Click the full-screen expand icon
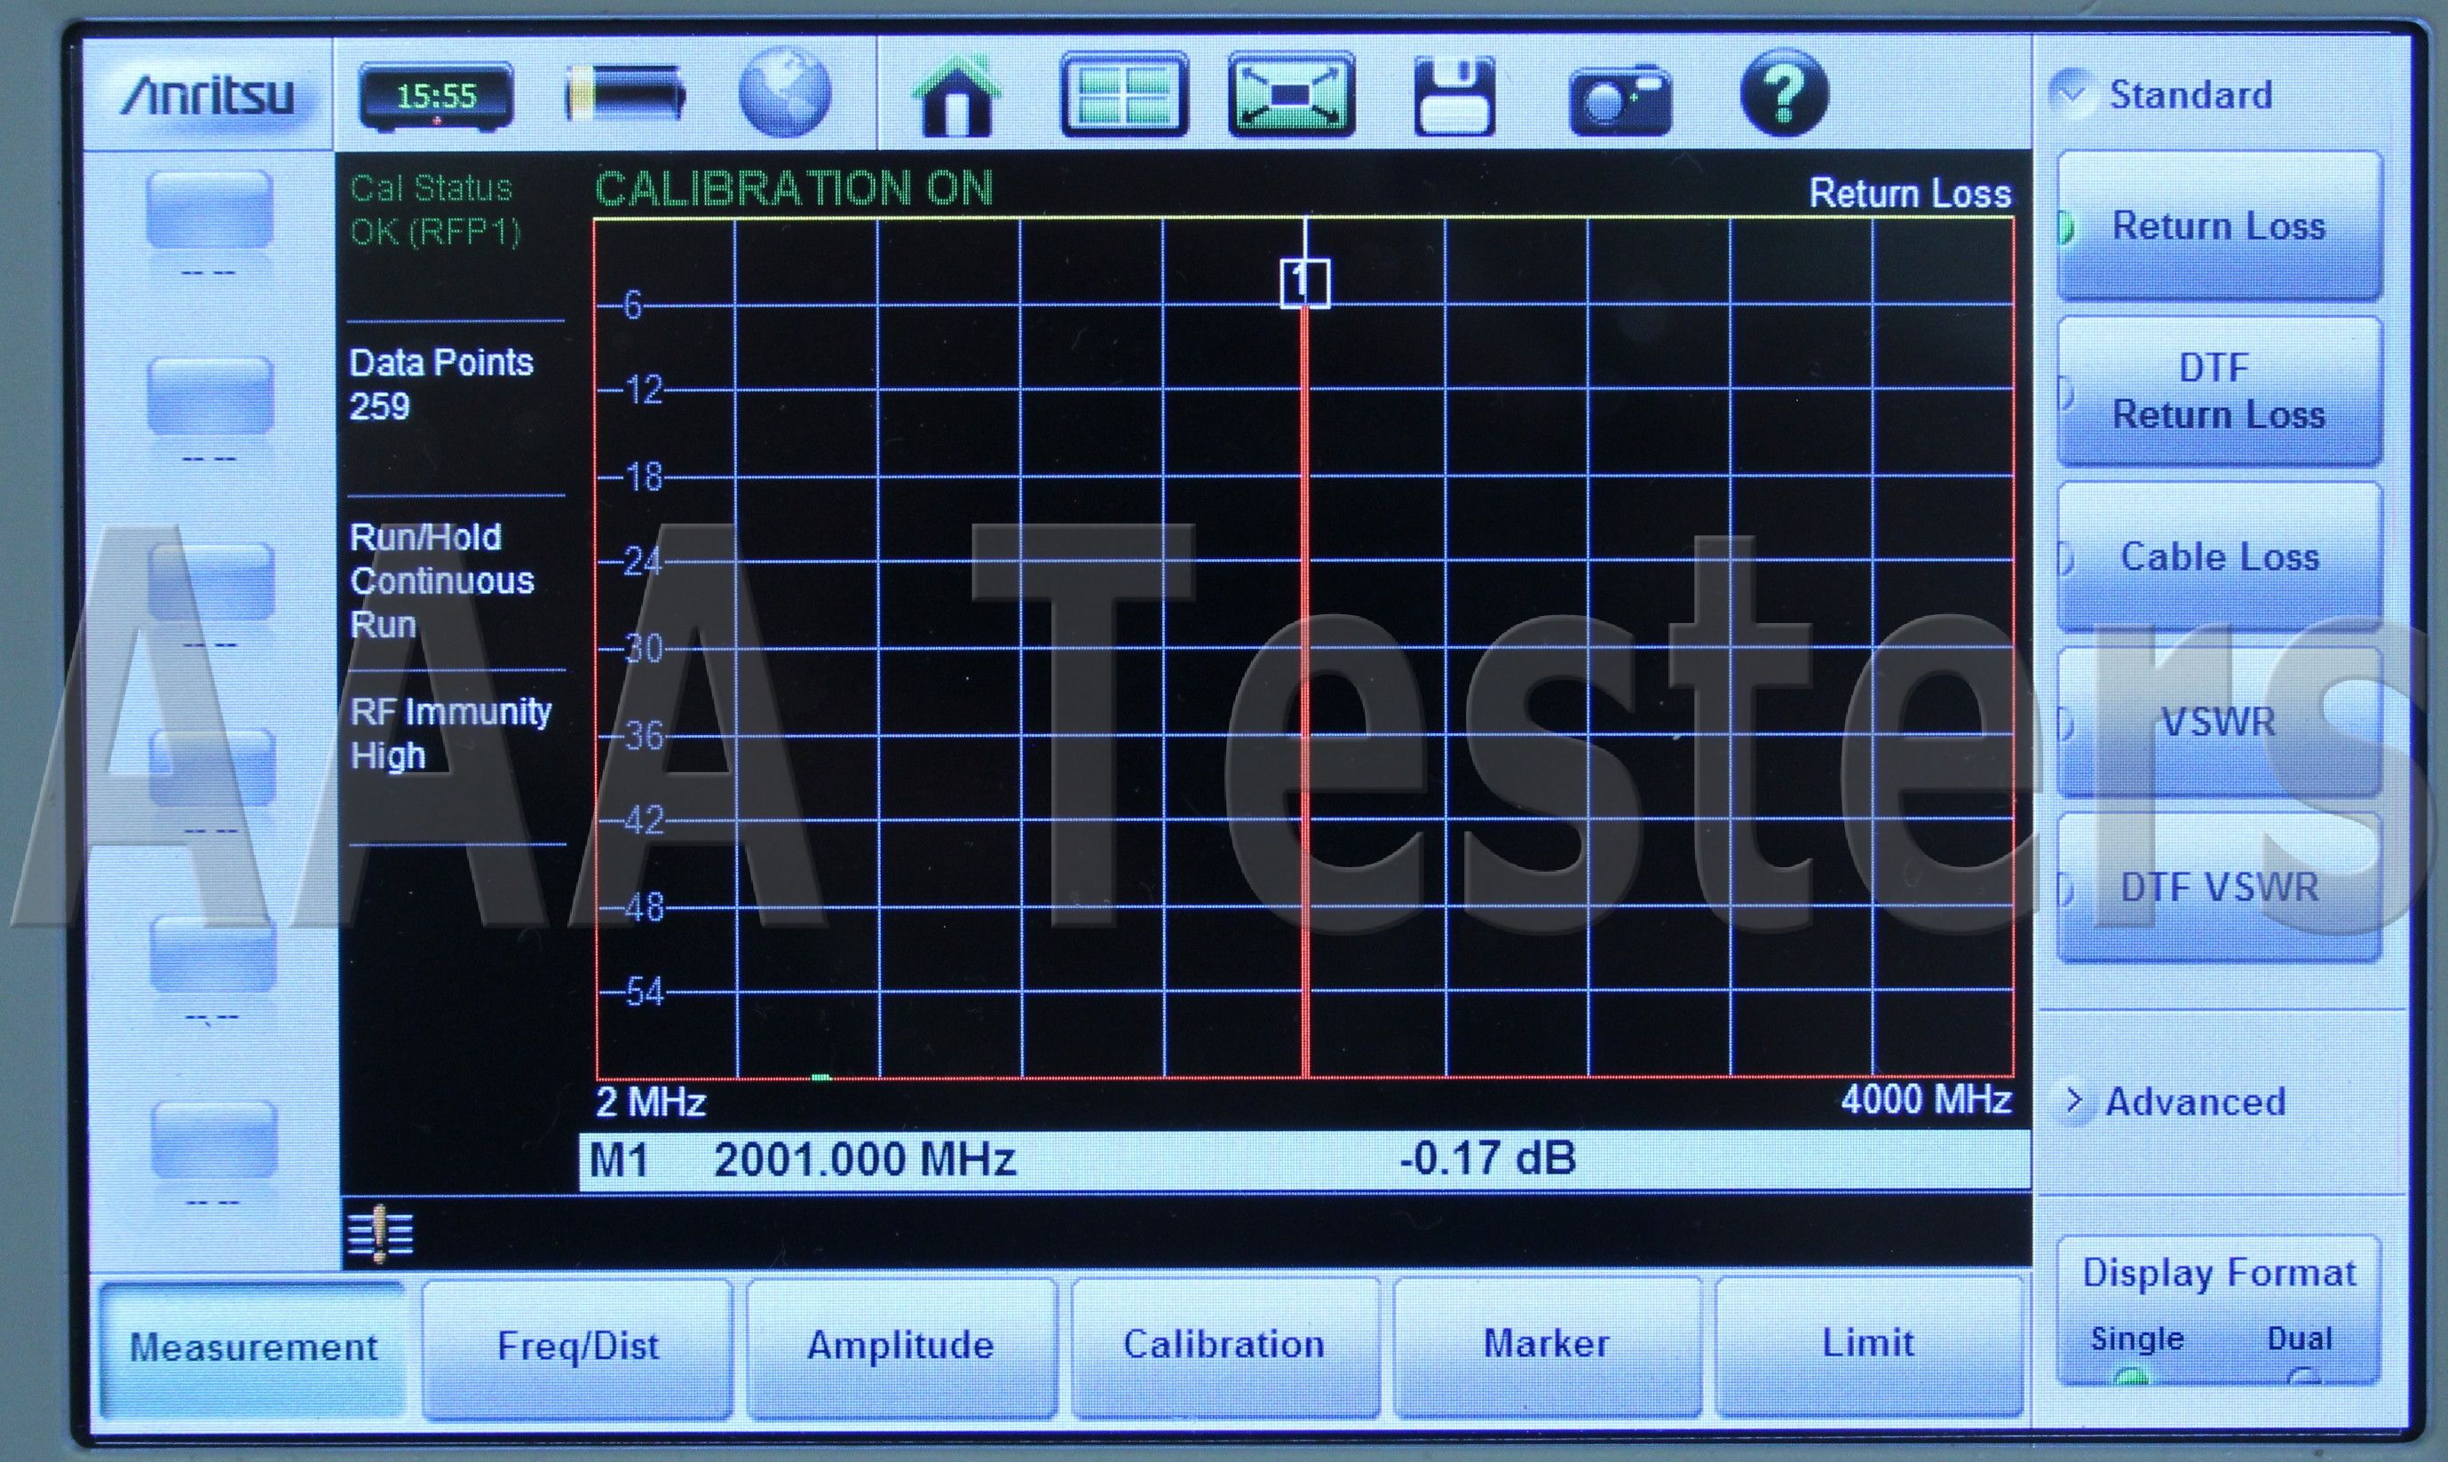 1291,97
